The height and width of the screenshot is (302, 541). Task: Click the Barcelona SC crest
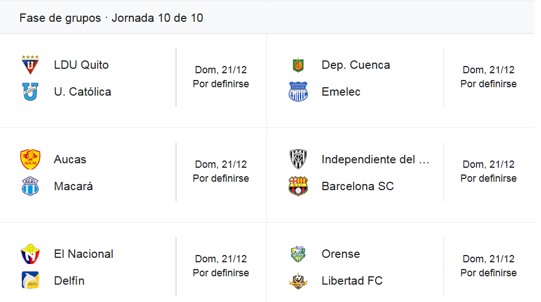(x=298, y=186)
